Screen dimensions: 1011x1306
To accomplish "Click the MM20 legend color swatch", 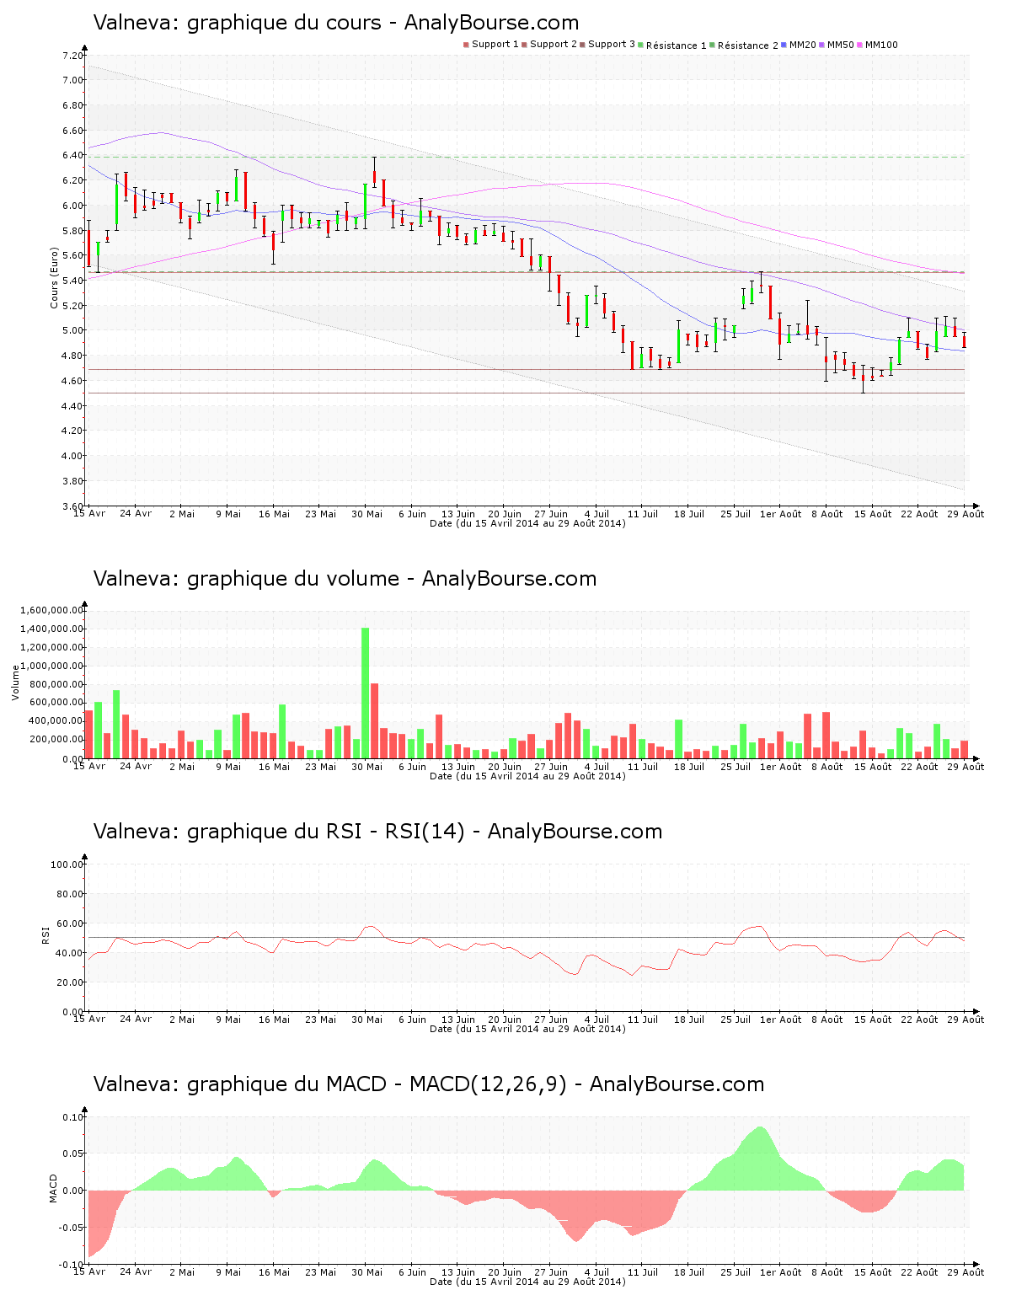I will pos(784,45).
